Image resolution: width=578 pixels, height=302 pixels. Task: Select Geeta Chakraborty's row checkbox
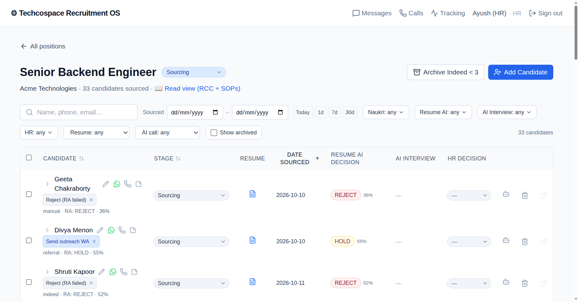(x=29, y=194)
